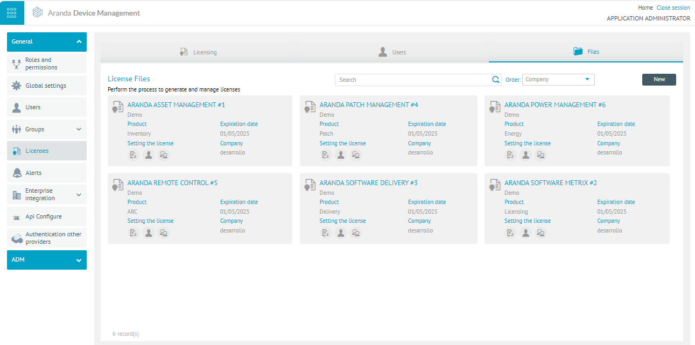Open the app launcher grid icon
Screen dimensions: 695x345
click(x=12, y=13)
